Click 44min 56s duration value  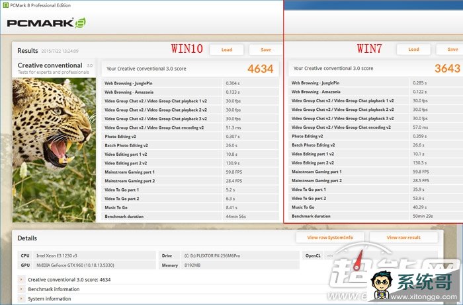tap(235, 217)
